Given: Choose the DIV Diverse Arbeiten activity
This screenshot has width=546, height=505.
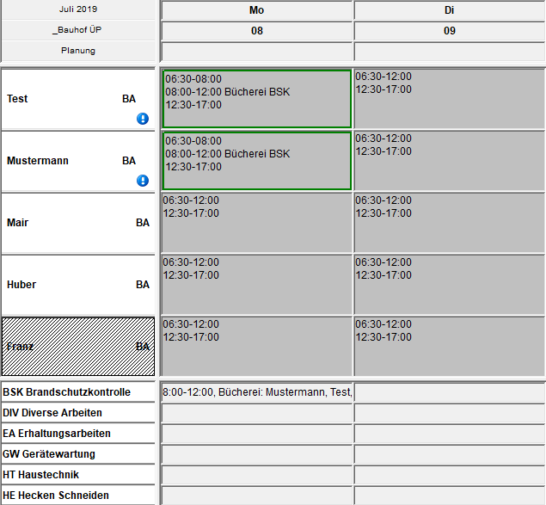Looking at the screenshot, I should 78,413.
